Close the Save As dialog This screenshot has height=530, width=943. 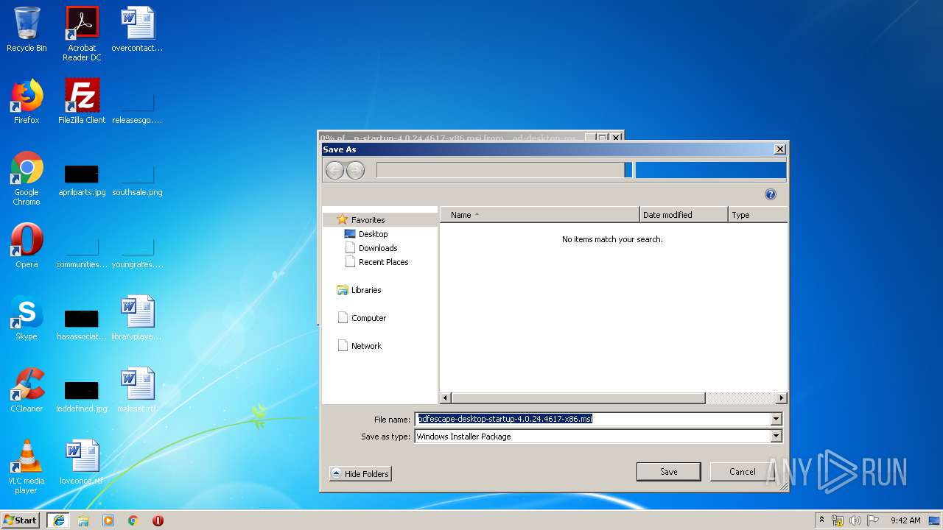click(x=780, y=149)
